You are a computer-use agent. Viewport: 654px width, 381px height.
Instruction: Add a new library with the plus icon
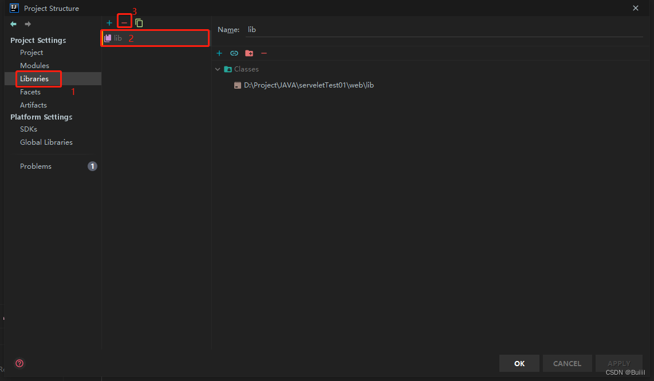[109, 22]
